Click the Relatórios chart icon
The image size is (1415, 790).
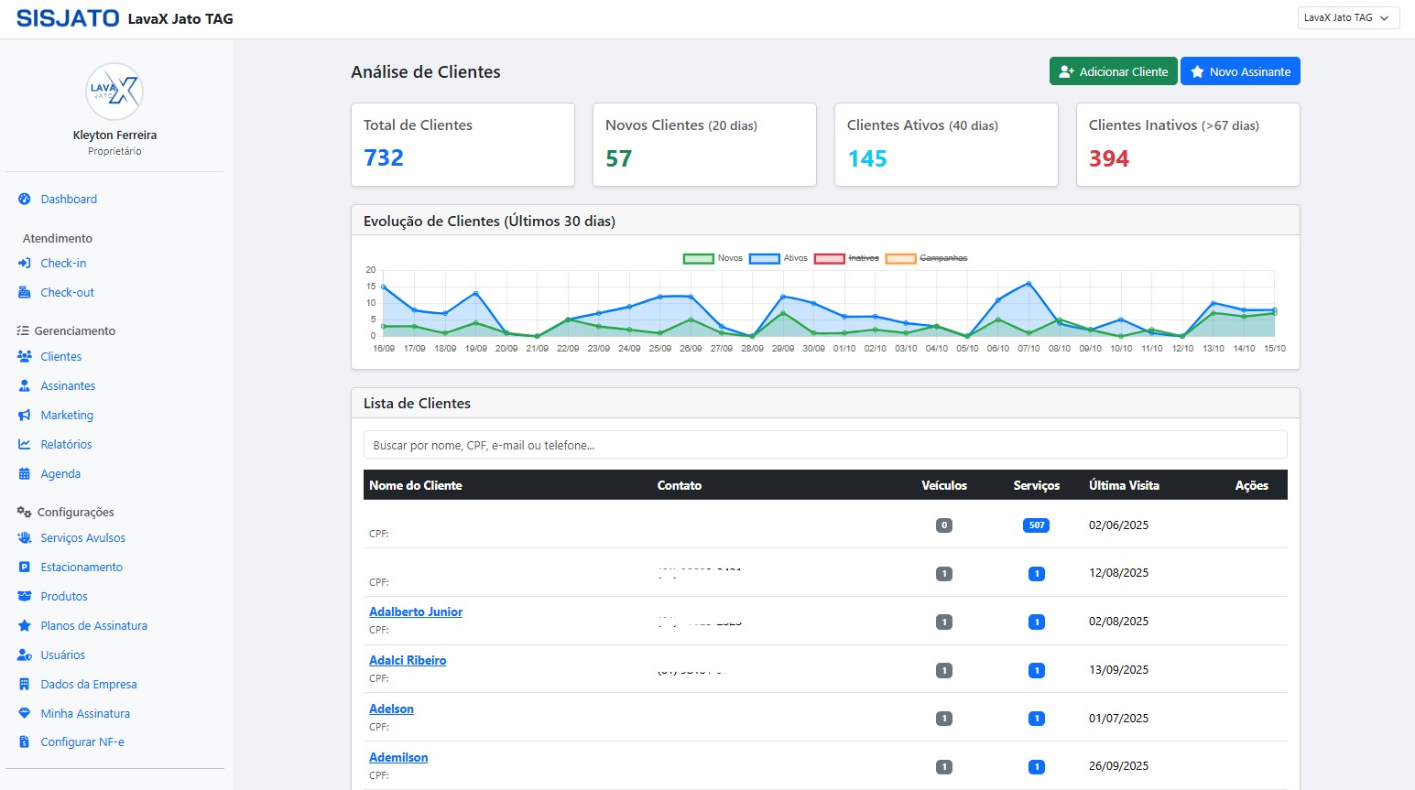(x=25, y=444)
